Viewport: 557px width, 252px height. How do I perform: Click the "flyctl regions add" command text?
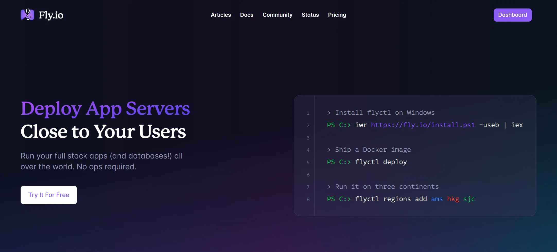tap(391, 199)
